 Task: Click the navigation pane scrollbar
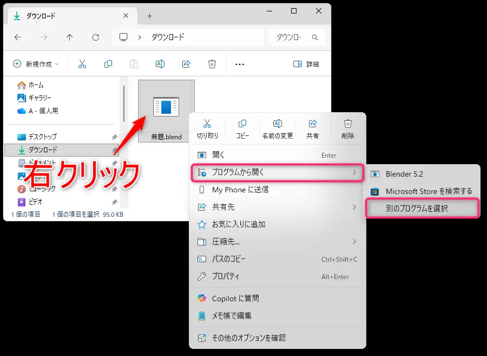coord(123,103)
